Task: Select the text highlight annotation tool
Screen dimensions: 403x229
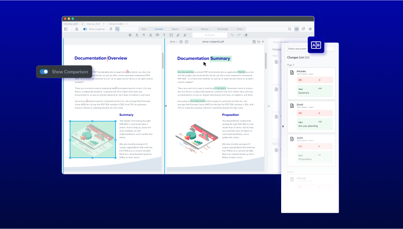Action: pos(130,35)
